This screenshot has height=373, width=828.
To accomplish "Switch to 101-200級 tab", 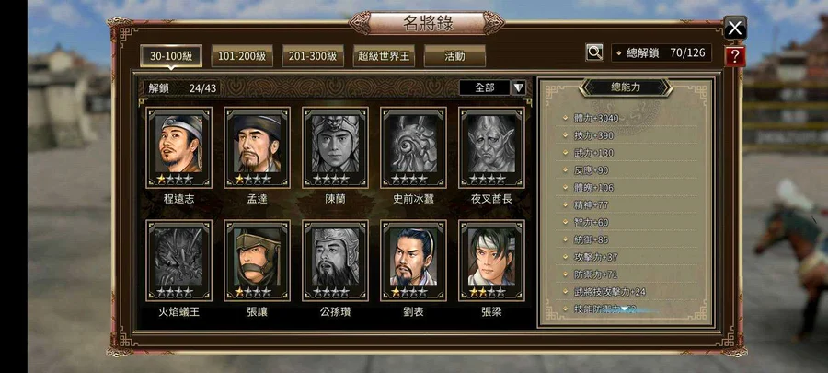I will pos(242,56).
